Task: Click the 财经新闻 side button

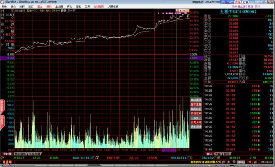Action: 196,100
